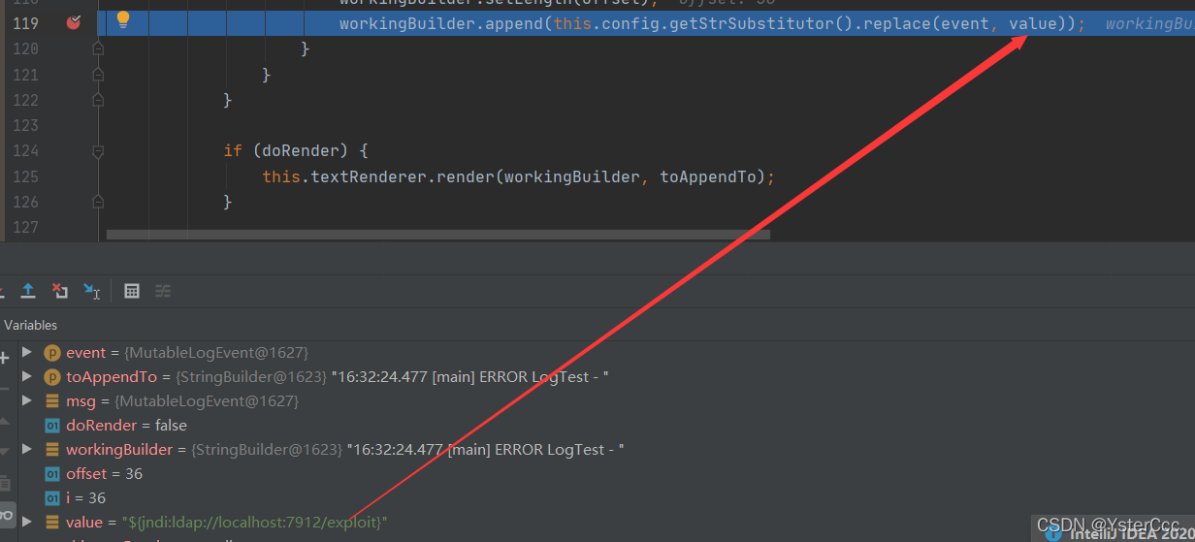Collapse the code fold marker on line 121

[x=98, y=75]
